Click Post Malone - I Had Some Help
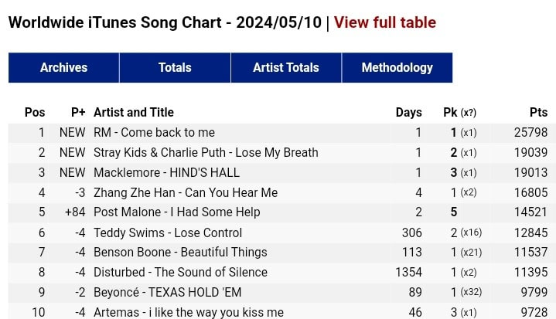The width and height of the screenshot is (556, 319). (176, 212)
